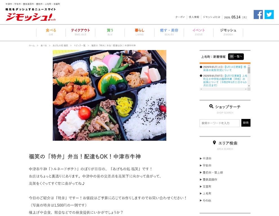Open the 一覧へ news list button
The height and width of the screenshot is (216, 279).
pyautogui.click(x=236, y=57)
